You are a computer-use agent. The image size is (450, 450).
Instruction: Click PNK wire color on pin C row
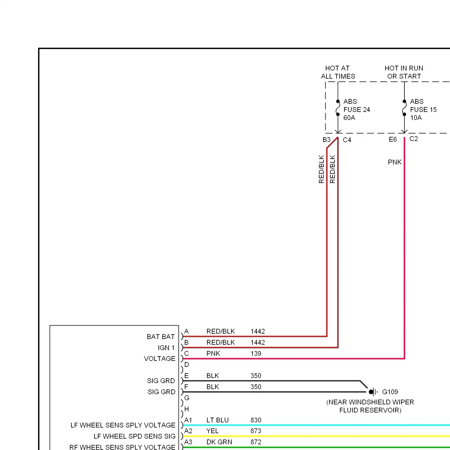coord(213,354)
